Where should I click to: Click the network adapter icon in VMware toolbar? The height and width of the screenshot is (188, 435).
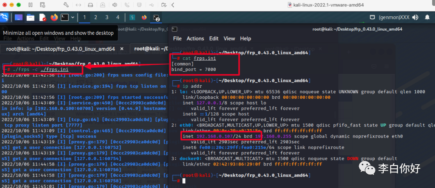click(78, 5)
